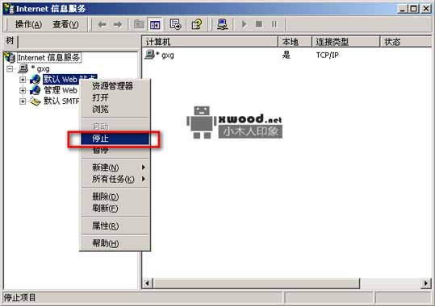The width and height of the screenshot is (435, 306).
Task: Sort by the 本地 column header
Action: [295, 42]
